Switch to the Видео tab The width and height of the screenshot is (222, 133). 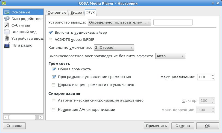[76, 13]
